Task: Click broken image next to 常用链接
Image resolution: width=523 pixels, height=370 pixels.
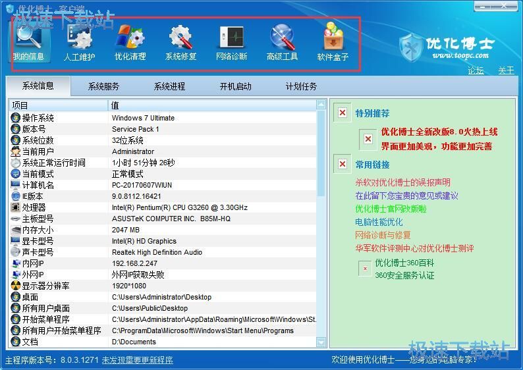Action: point(343,164)
